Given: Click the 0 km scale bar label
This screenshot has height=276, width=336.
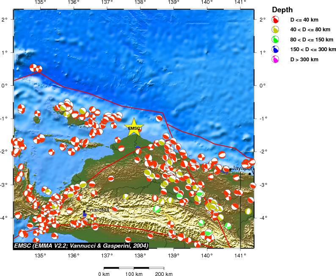Looking at the screenshot, I should [104, 273].
